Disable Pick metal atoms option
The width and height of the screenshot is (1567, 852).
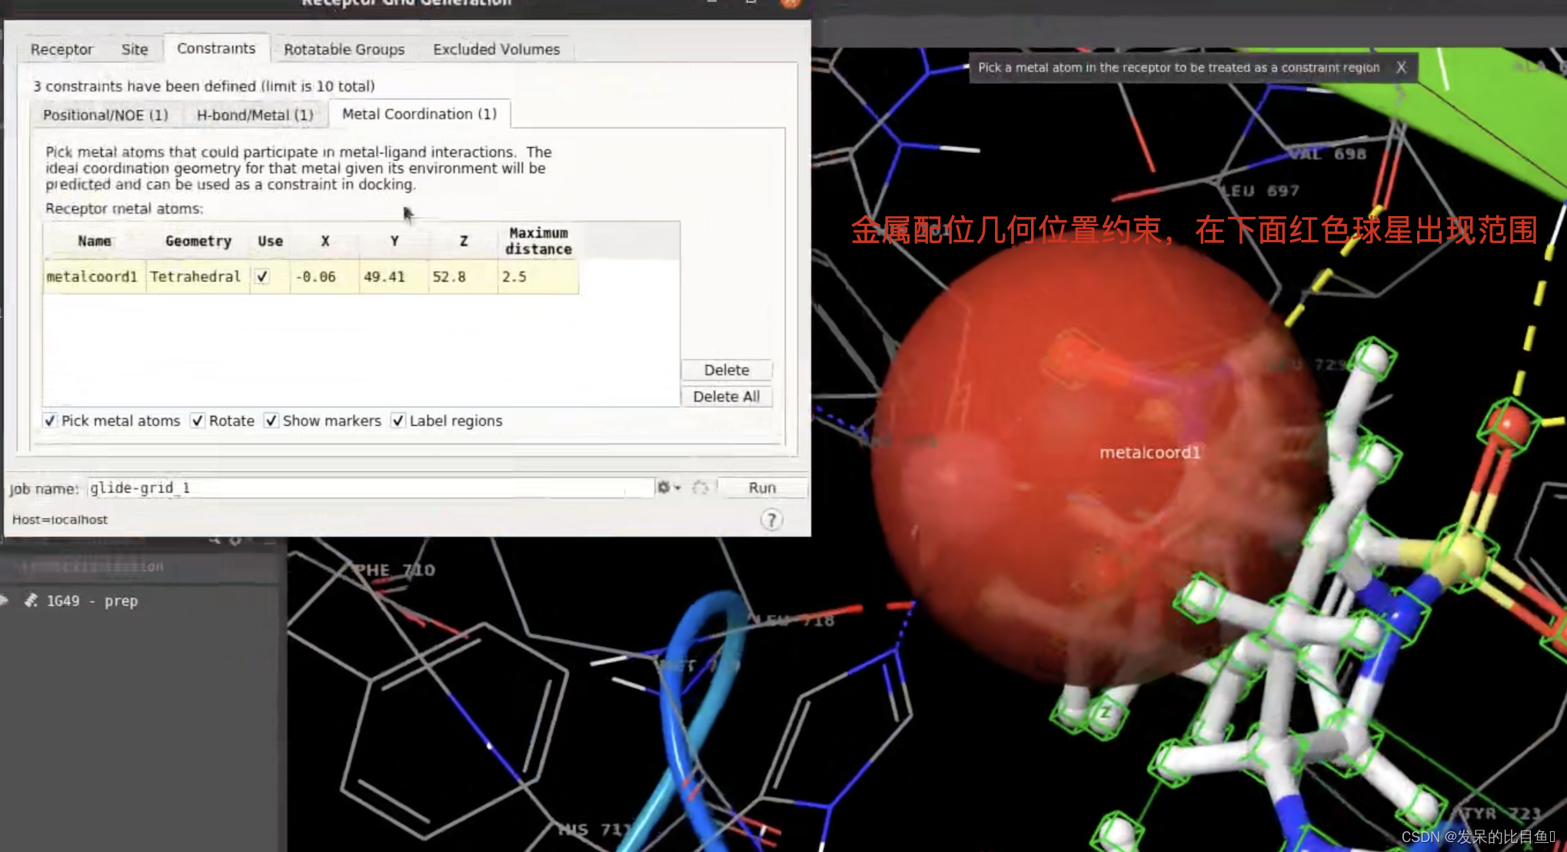51,421
